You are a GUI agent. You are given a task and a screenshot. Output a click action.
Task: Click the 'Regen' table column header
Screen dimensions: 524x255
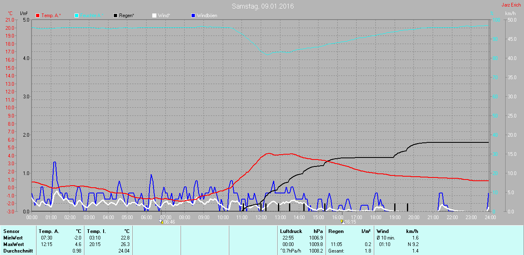[336, 231]
